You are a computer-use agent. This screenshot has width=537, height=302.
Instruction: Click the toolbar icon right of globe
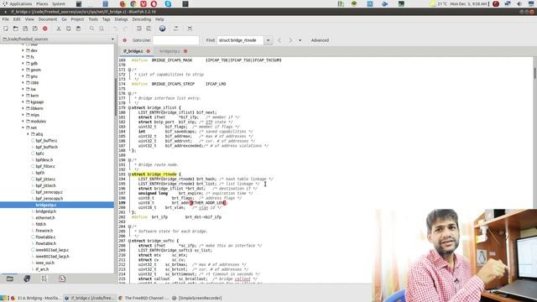tap(175, 29)
